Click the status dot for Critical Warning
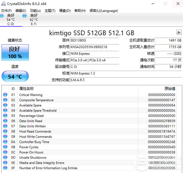183x173 pixels. click(5, 95)
